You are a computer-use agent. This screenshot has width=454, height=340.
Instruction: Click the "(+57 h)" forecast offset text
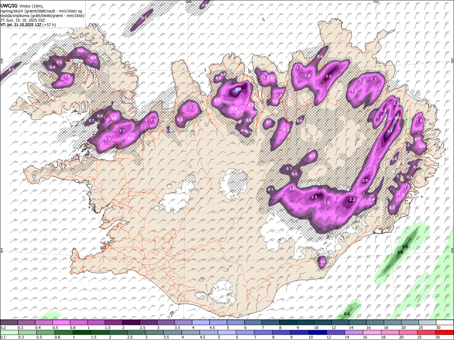pyautogui.click(x=49, y=25)
